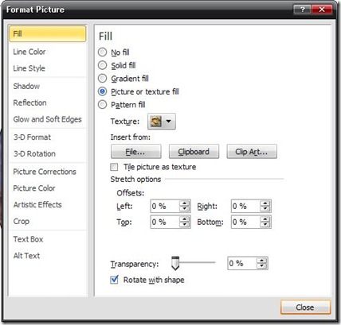Image resolution: width=341 pixels, height=325 pixels.
Task: Click the dialog Help question-mark button
Action: click(302, 10)
